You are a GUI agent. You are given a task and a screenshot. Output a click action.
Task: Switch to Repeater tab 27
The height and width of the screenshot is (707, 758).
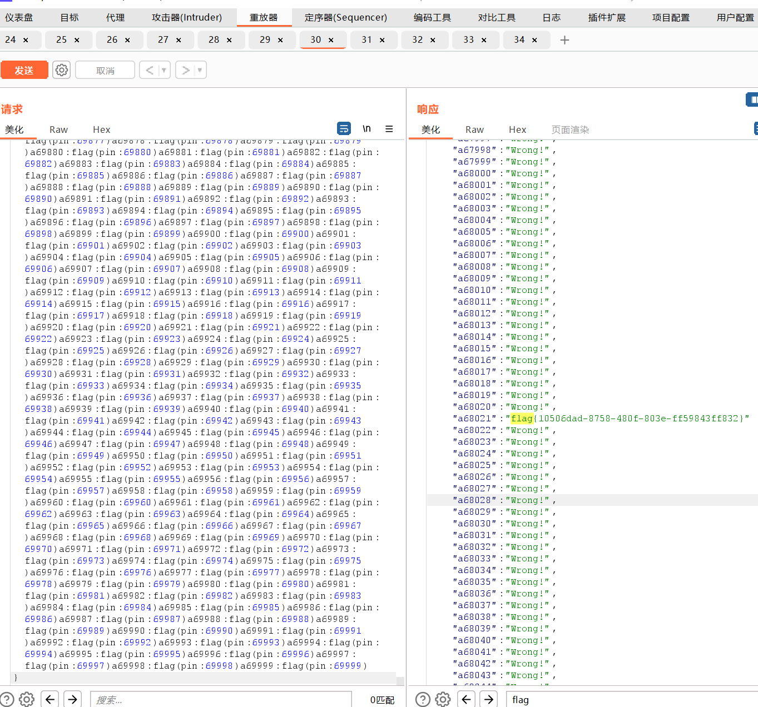click(163, 40)
